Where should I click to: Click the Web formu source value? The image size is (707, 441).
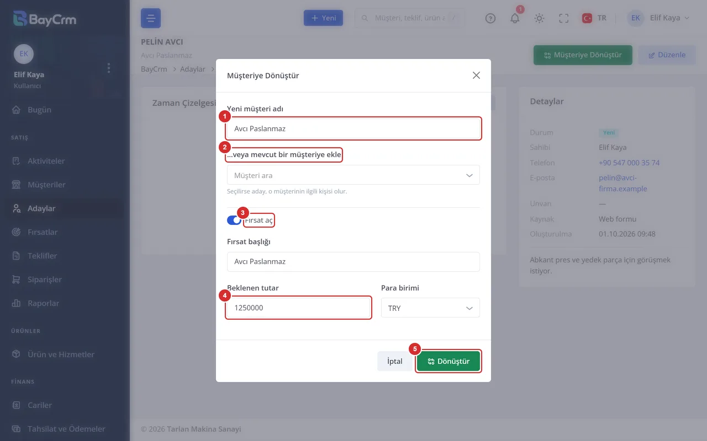coord(618,219)
